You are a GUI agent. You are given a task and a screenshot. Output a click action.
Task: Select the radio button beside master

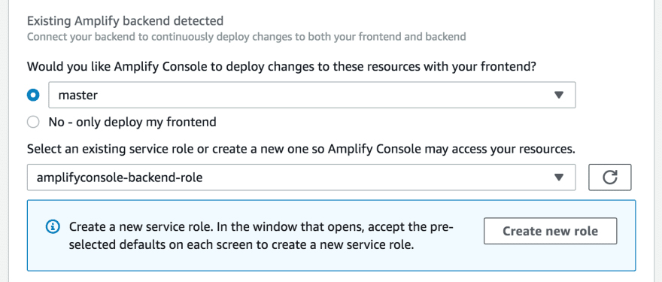click(33, 95)
